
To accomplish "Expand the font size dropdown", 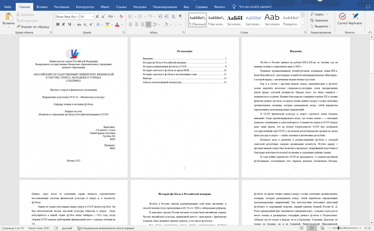I will pyautogui.click(x=92, y=16).
